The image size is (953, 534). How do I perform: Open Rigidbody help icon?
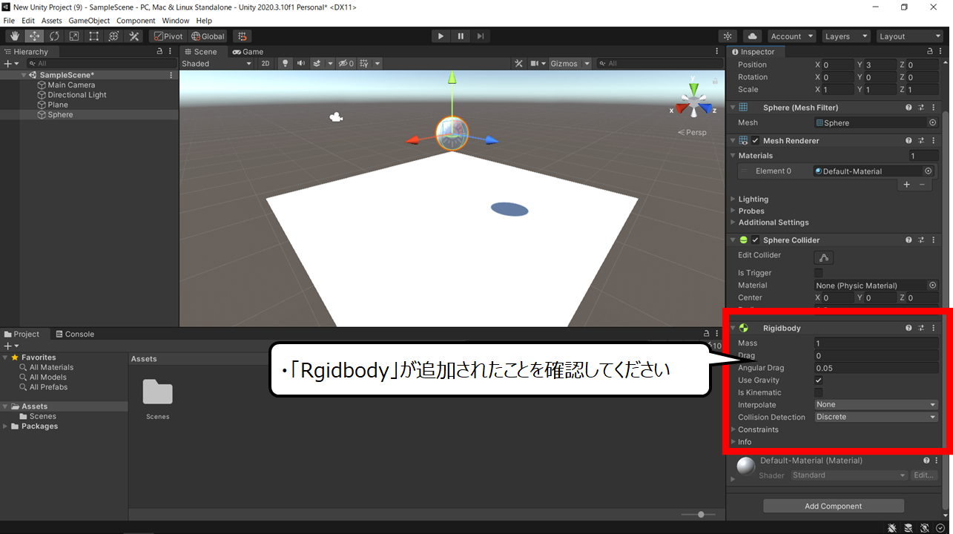[x=909, y=328]
